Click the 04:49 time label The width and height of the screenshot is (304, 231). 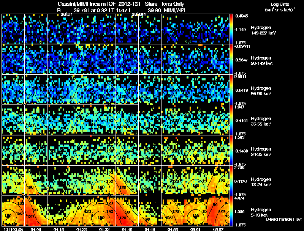click(150, 229)
